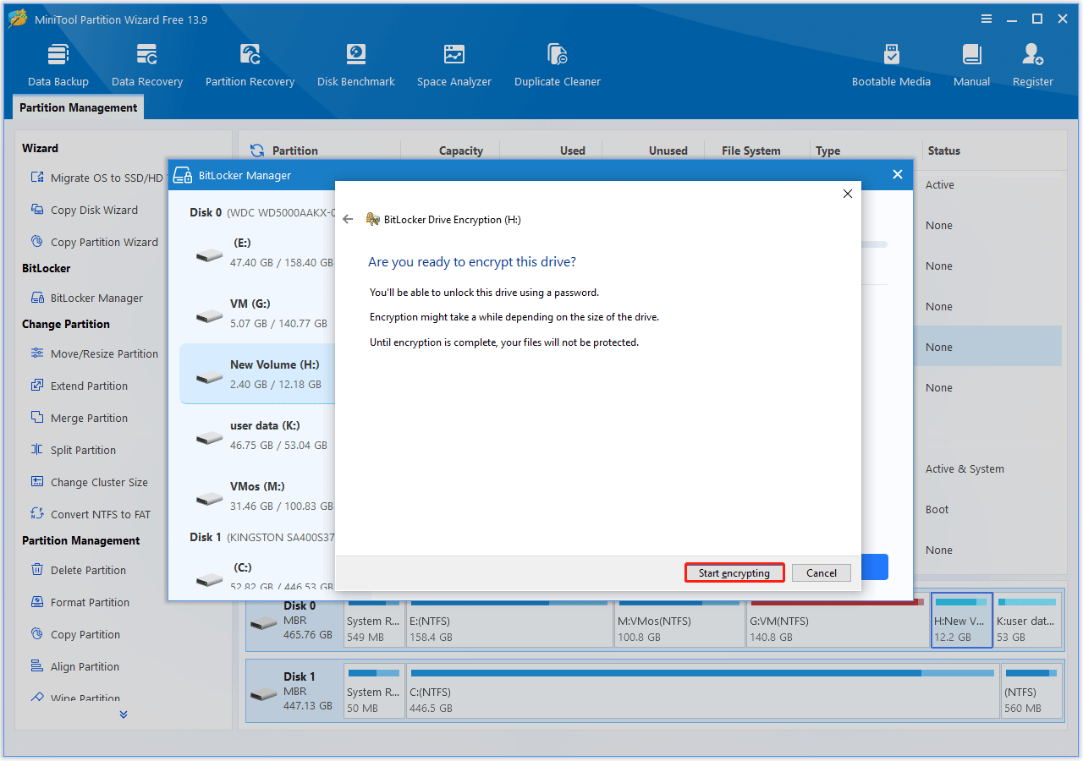The height and width of the screenshot is (761, 1083).
Task: Close the BitLocker Drive Encryption dialog
Action: click(847, 194)
